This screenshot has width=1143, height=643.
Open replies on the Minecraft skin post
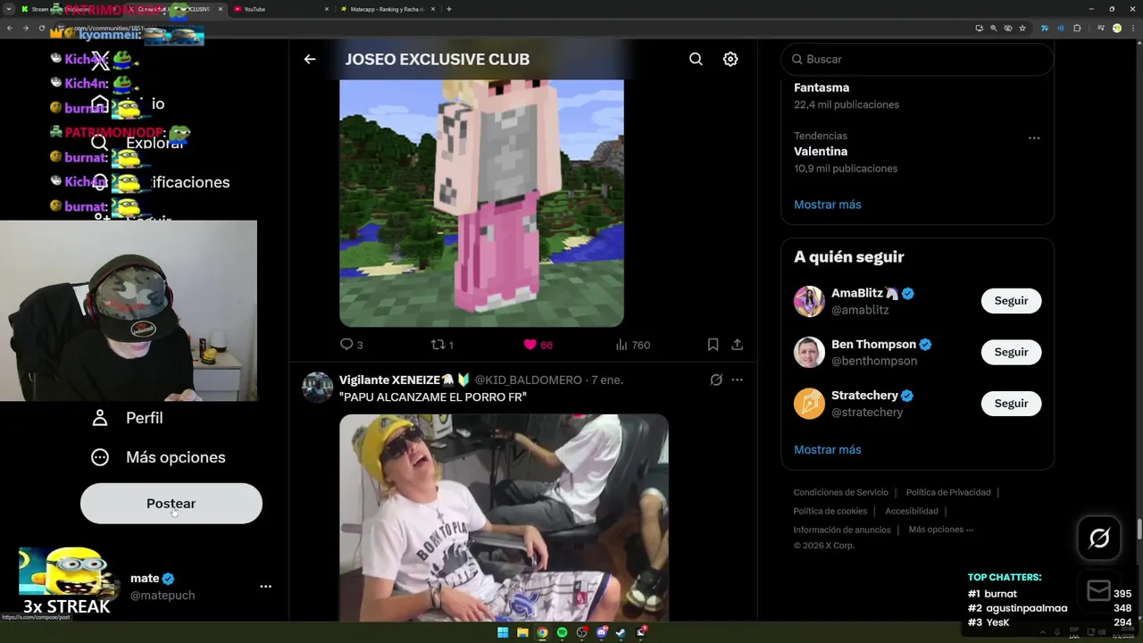click(x=351, y=345)
